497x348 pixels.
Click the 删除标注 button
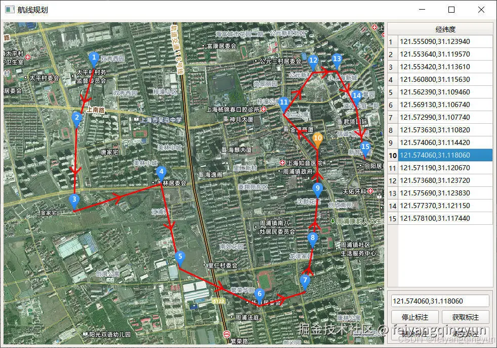pyautogui.click(x=415, y=333)
